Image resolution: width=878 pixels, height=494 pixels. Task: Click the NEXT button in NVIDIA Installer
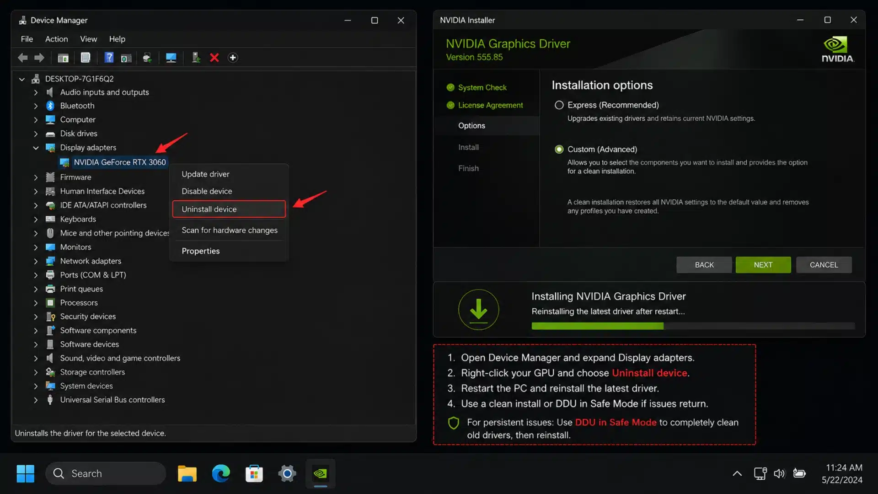[763, 265]
